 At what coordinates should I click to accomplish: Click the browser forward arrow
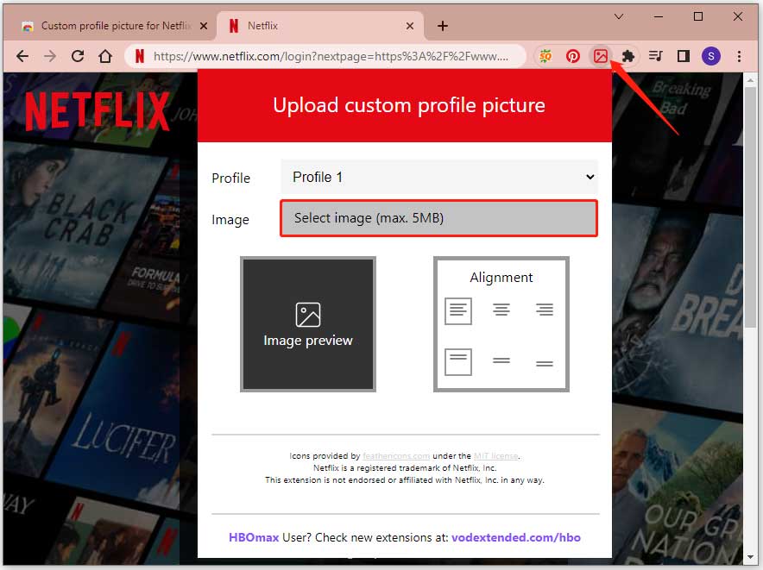pos(50,56)
